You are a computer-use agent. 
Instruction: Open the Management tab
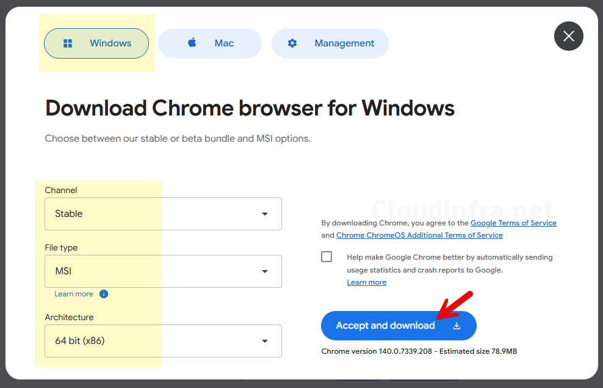point(330,43)
